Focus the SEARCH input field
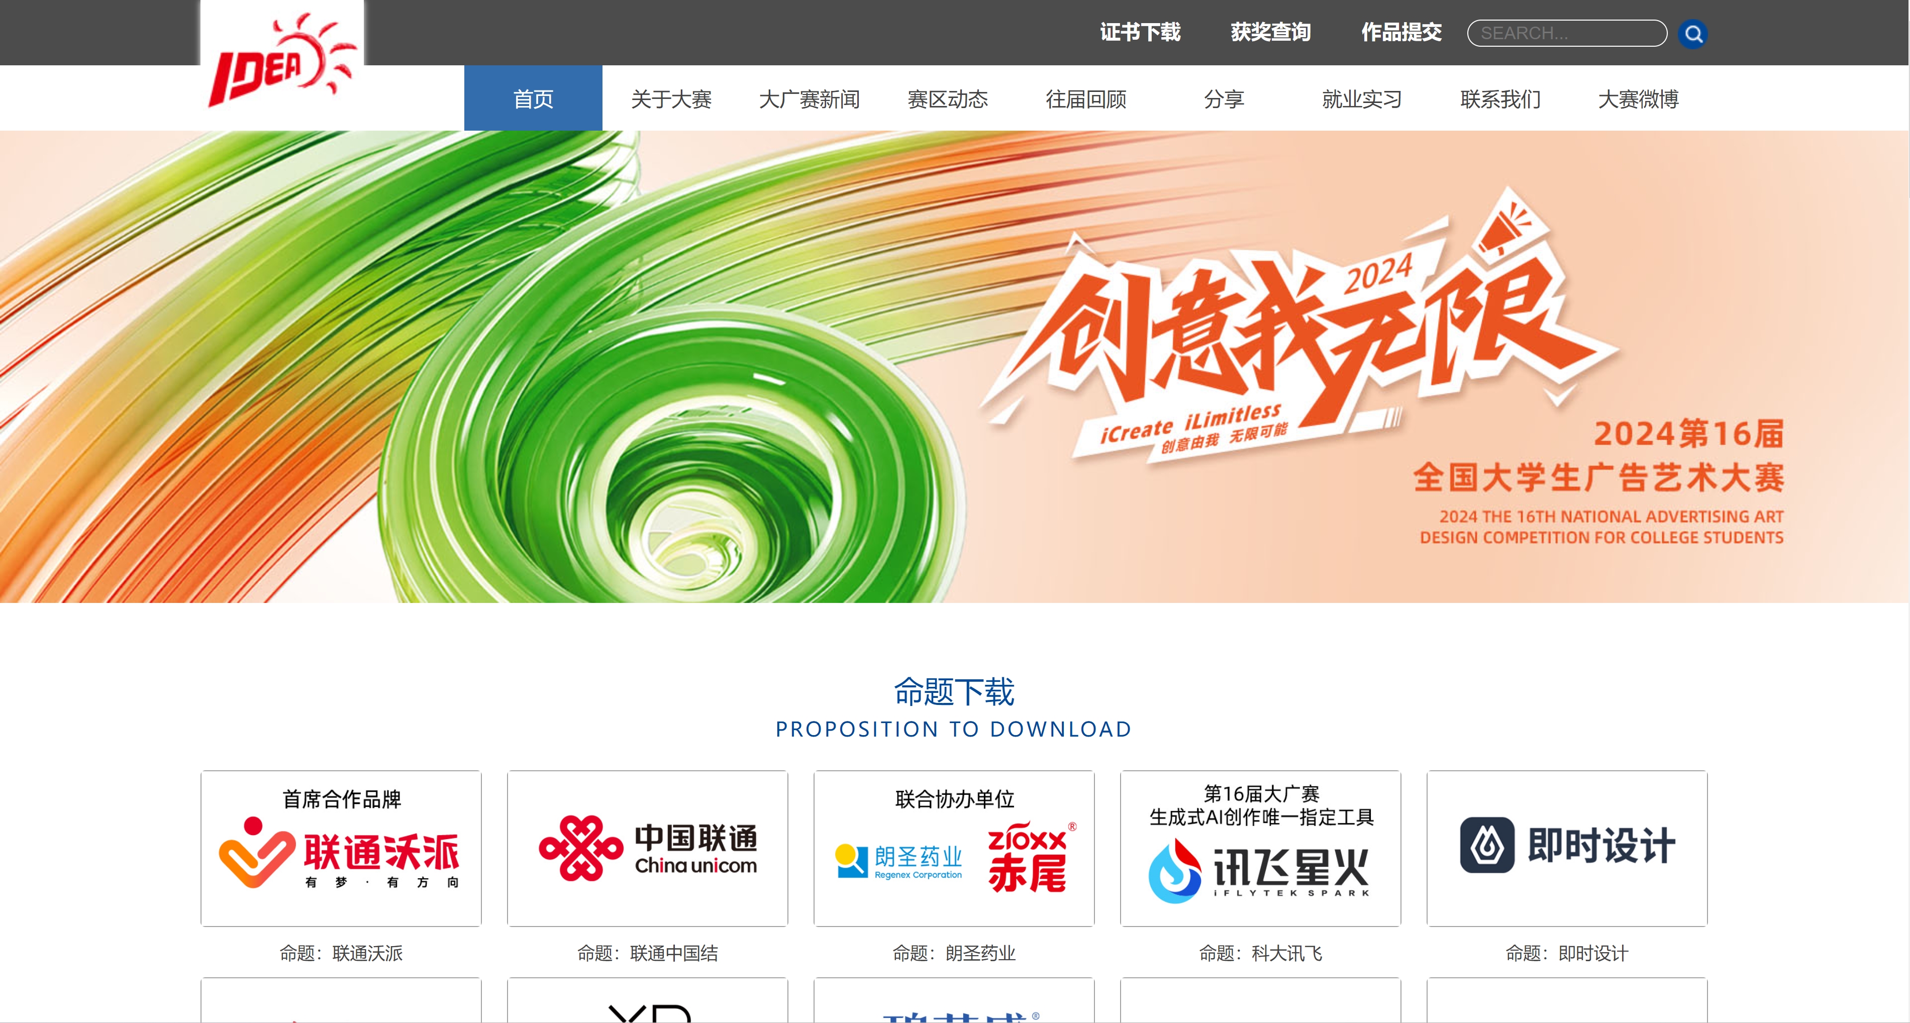Viewport: 1910px width, 1023px height. (x=1567, y=33)
